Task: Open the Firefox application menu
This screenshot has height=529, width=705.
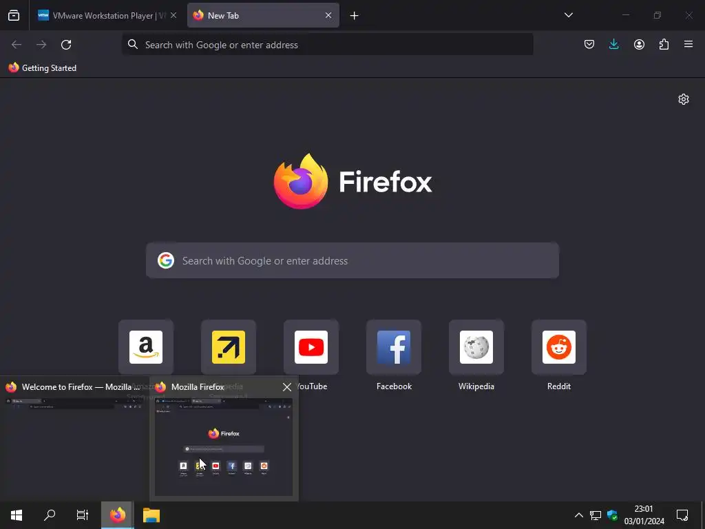Action: point(688,44)
